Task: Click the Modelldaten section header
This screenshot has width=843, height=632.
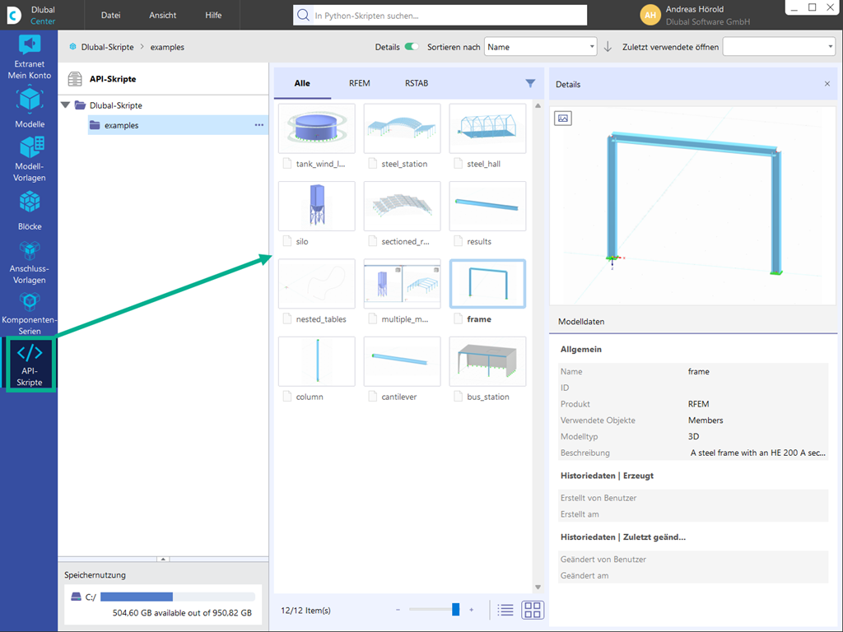Action: click(x=581, y=322)
